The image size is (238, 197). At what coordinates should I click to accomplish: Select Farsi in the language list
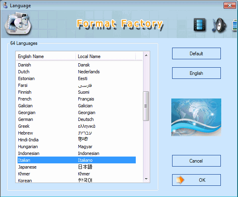pyautogui.click(x=23, y=85)
